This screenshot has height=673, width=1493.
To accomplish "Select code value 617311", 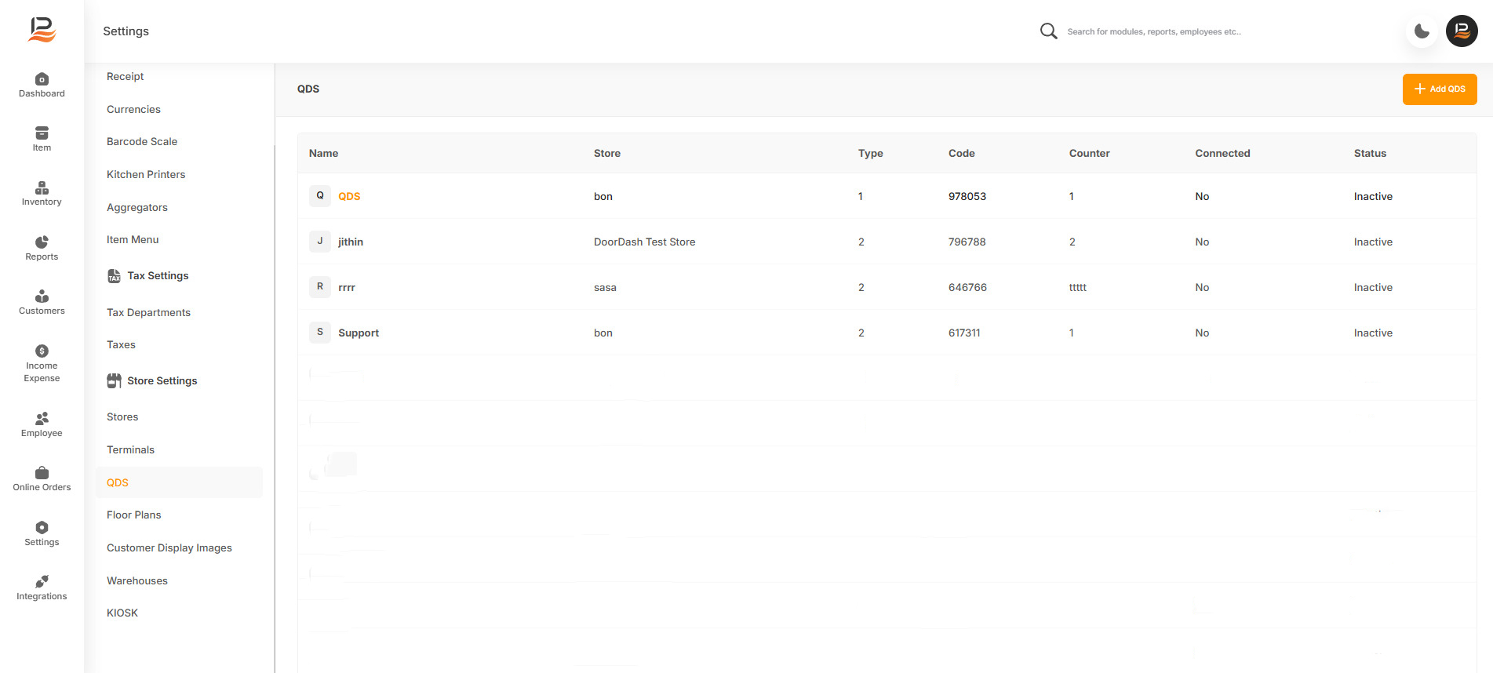I will point(964,333).
